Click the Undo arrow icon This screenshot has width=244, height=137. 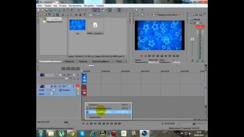click(78, 10)
